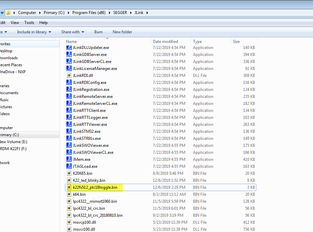Click the Burn toolbar button
313x232 pixels.
pos(98,32)
